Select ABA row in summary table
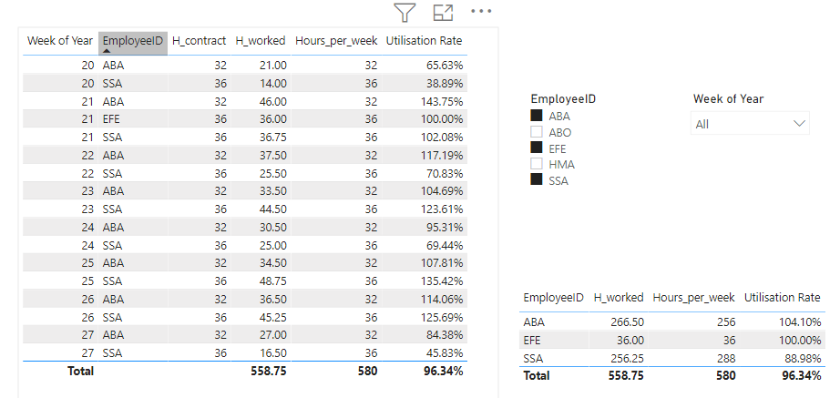 click(x=671, y=321)
